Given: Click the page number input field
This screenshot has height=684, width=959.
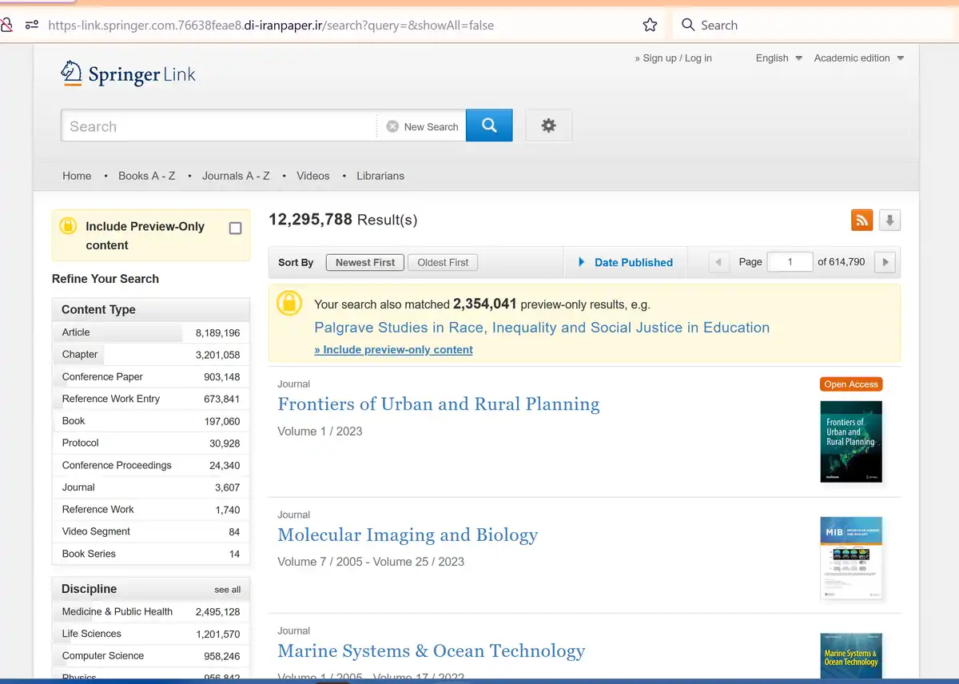Looking at the screenshot, I should coord(790,262).
